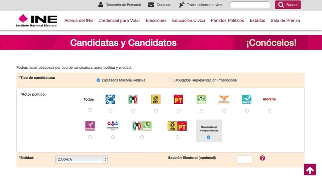This screenshot has width=322, height=176.
Task: Open the Elecciones menu
Action: tap(156, 20)
